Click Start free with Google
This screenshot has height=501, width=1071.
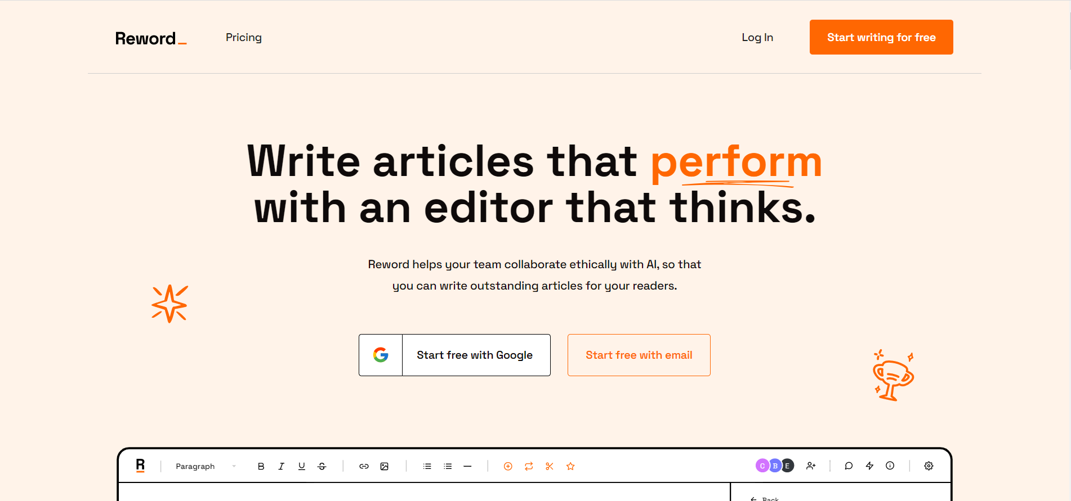click(x=454, y=355)
